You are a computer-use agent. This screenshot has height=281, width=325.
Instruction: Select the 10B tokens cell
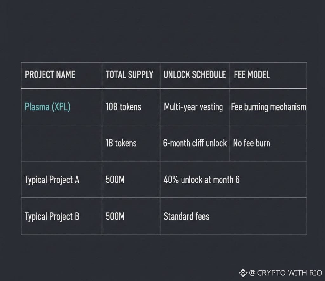pyautogui.click(x=123, y=107)
